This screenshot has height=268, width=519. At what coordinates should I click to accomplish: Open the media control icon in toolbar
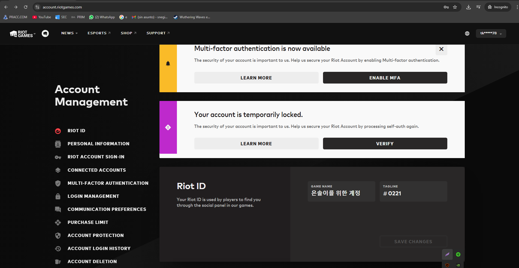pos(478,7)
